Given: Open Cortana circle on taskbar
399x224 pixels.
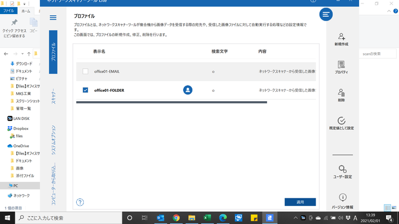Looking at the screenshot, I should (x=130, y=218).
